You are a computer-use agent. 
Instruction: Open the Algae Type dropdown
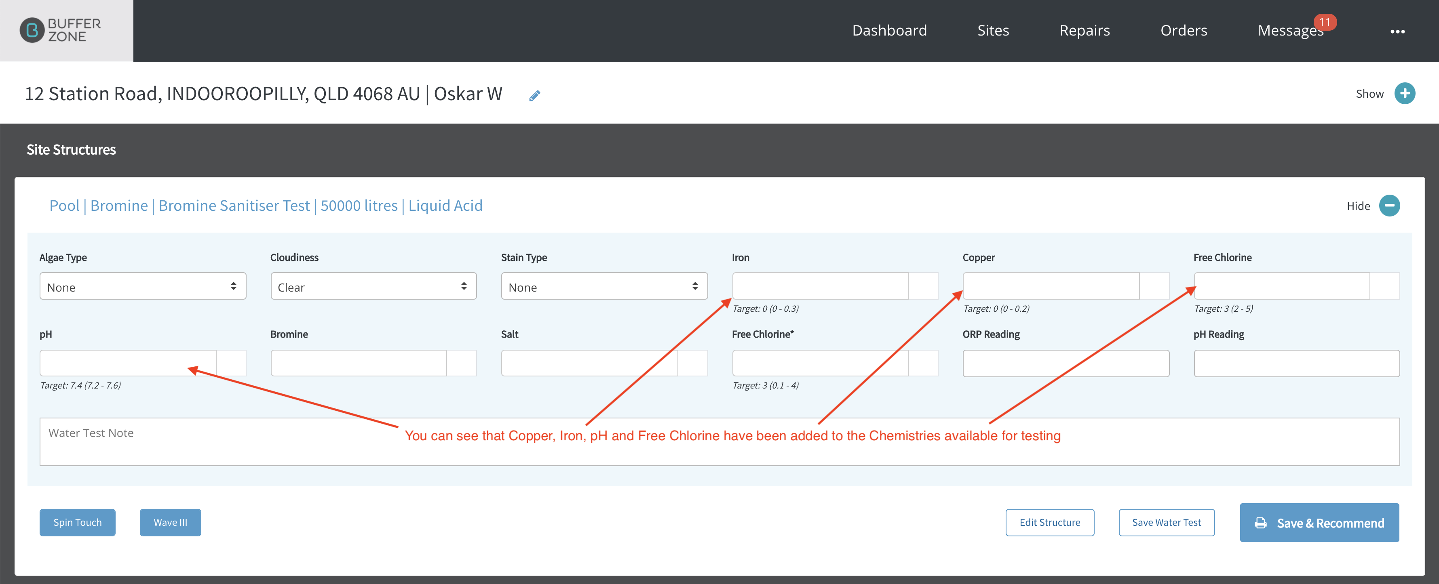pyautogui.click(x=142, y=286)
